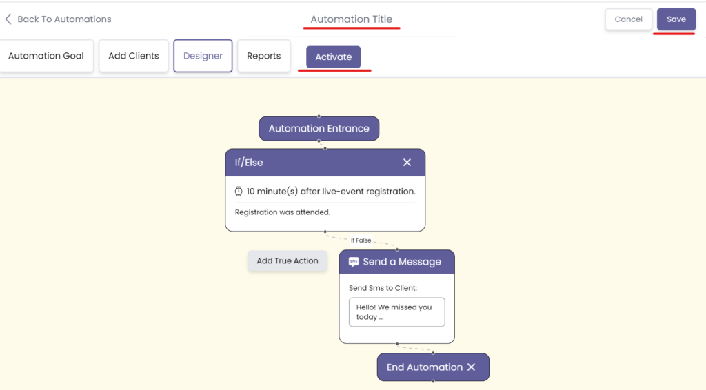Select the Designer tab

tap(203, 56)
